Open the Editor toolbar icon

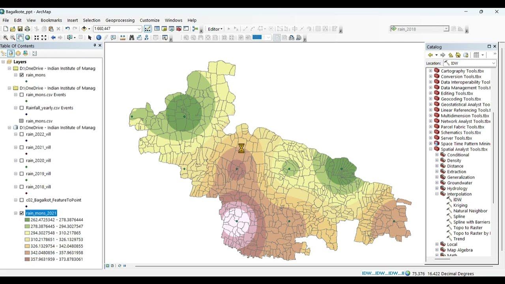point(148,29)
